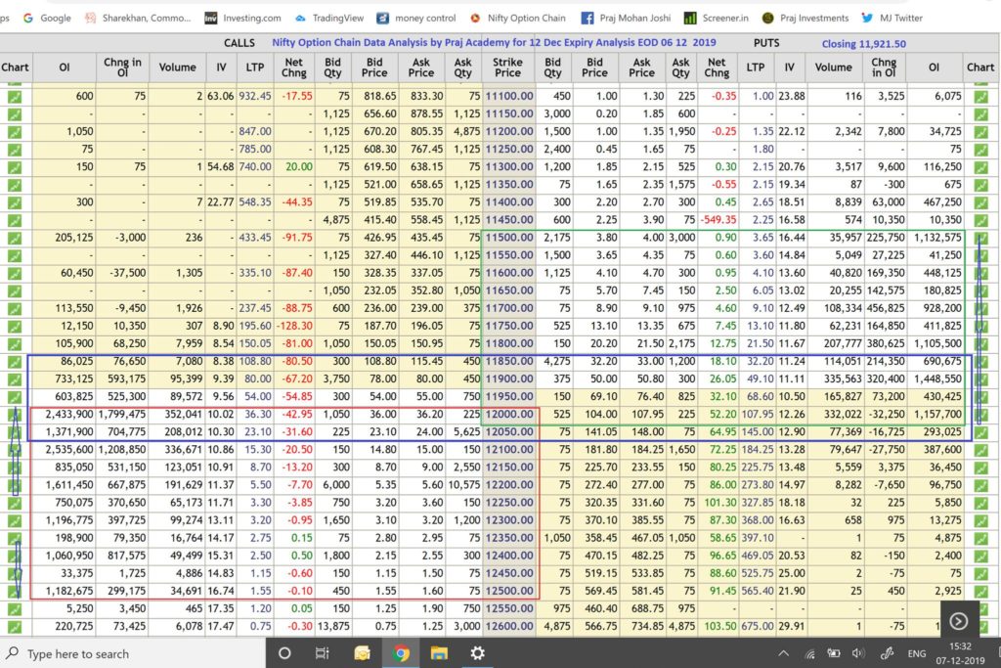1001x668 pixels.
Task: Open the TradingView bookmark
Action: [x=331, y=18]
